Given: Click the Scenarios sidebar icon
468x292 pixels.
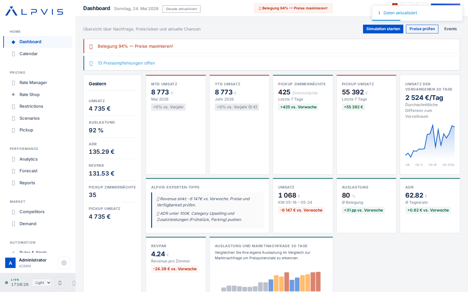Looking at the screenshot, I should (13, 118).
